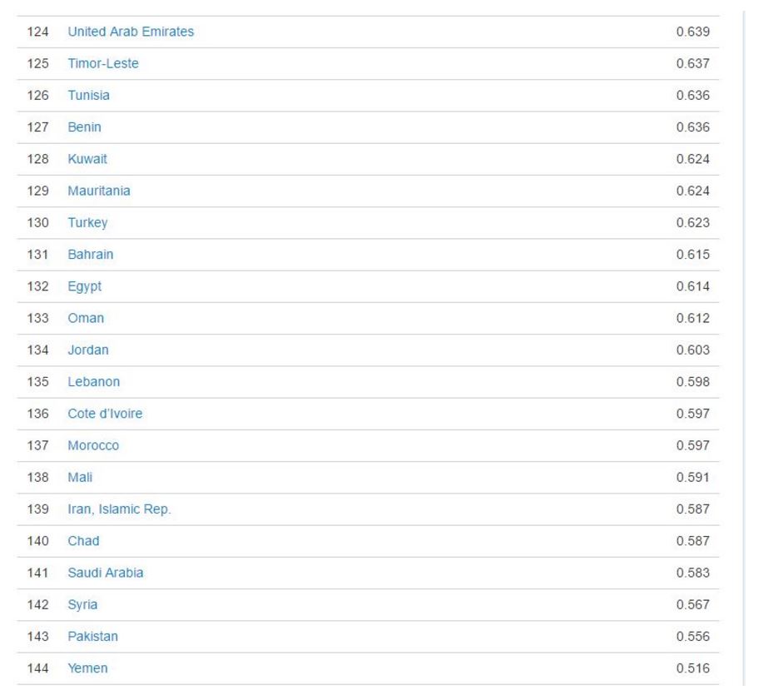This screenshot has width=759, height=690.
Task: Select the Benin link
Action: pos(84,127)
